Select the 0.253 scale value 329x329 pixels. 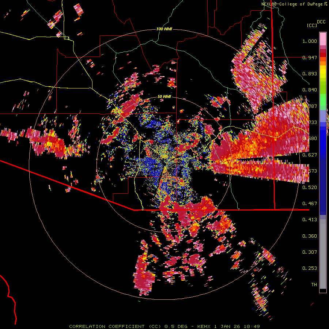310,268
